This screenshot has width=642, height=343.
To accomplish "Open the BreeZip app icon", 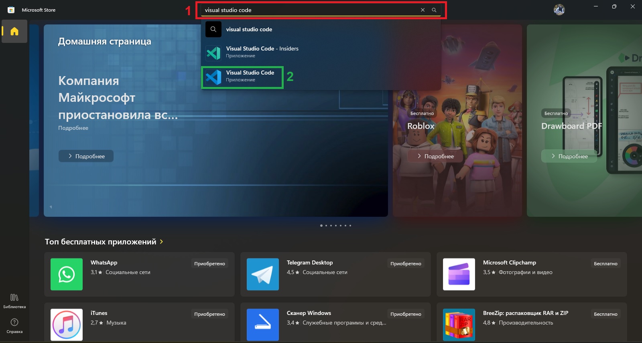I will 459,325.
